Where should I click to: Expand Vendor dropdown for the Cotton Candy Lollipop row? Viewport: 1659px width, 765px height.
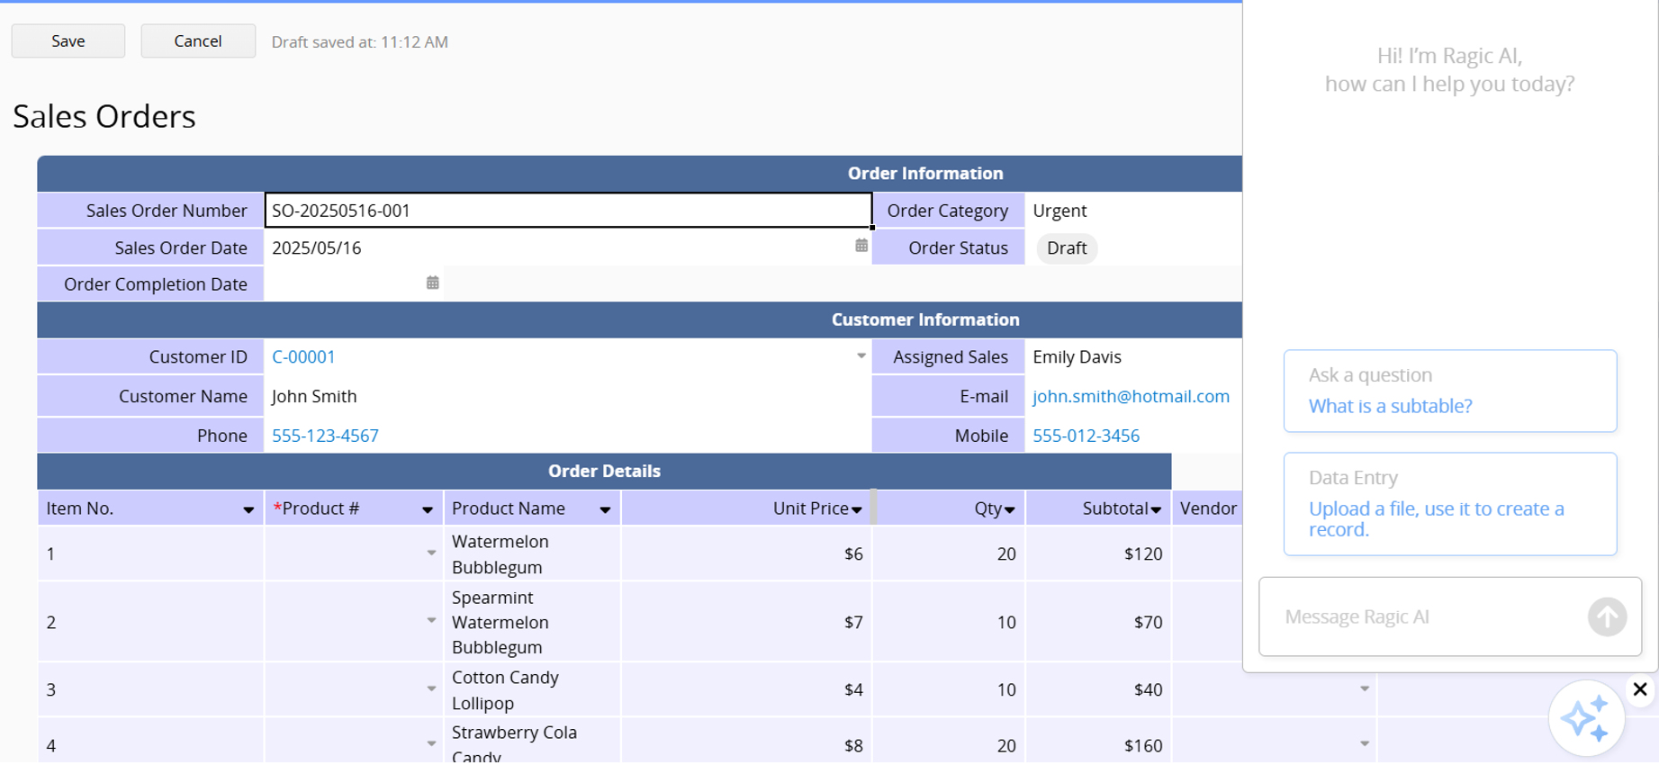click(x=1365, y=688)
